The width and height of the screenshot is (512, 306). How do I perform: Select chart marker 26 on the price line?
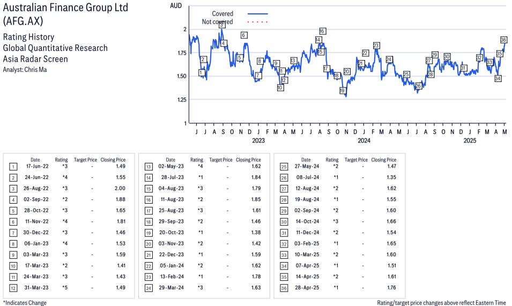tap(418, 86)
